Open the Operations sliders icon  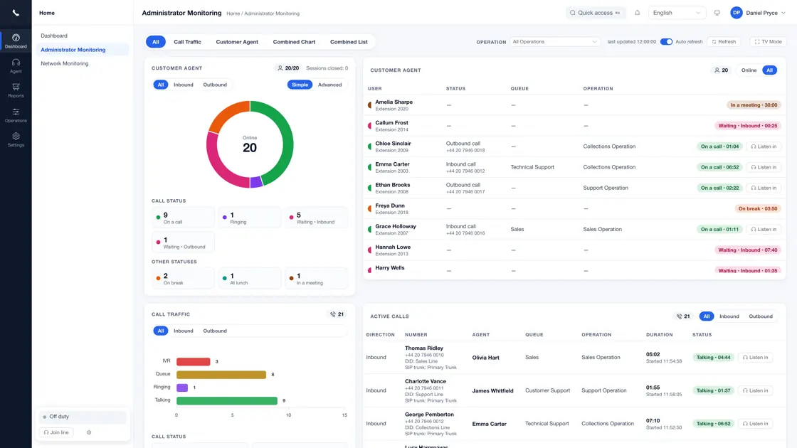tap(16, 115)
